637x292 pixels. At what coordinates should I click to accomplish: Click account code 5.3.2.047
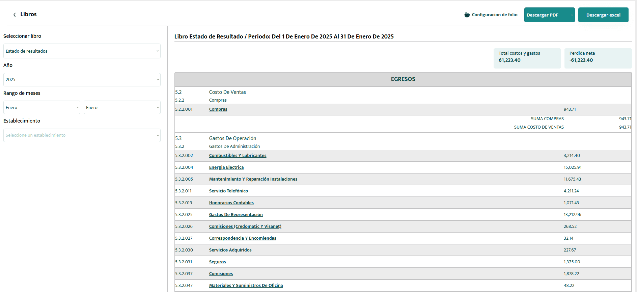pos(184,286)
